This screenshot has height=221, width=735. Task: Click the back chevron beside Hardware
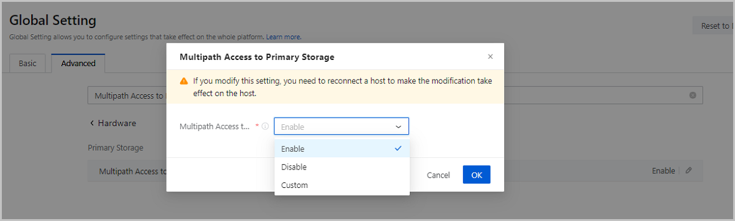[x=92, y=123]
